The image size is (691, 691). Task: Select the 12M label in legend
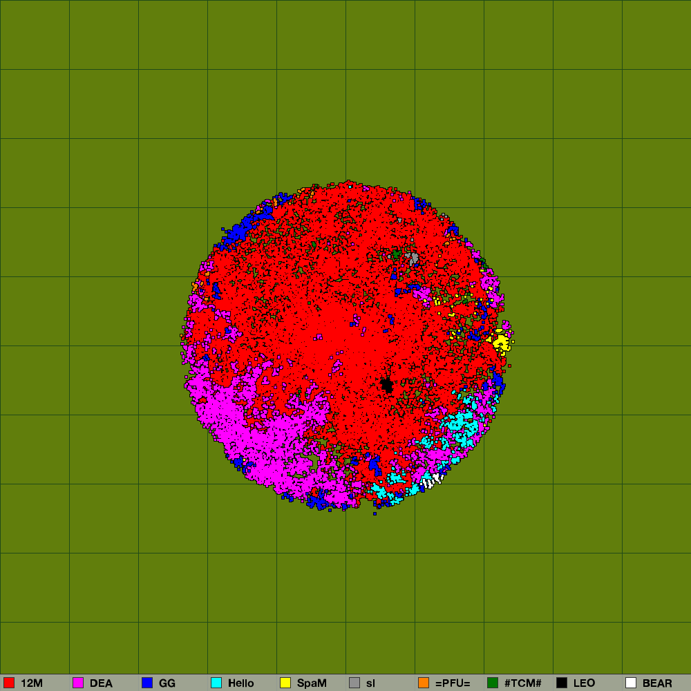click(32, 683)
